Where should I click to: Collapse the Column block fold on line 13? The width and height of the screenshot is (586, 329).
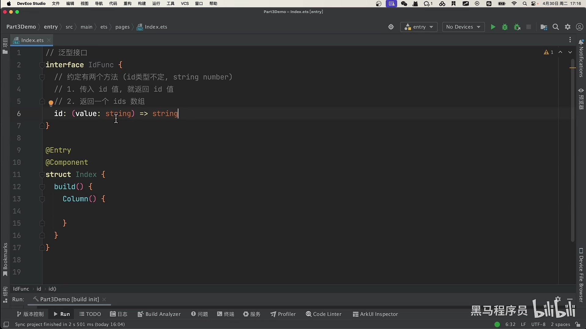(x=42, y=199)
